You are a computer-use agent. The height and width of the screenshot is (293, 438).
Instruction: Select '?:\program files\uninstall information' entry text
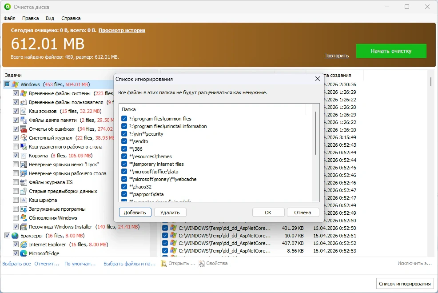(x=168, y=126)
